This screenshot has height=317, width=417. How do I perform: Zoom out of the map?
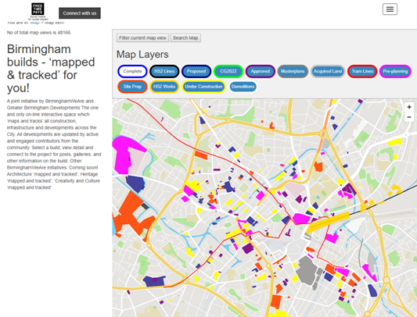pyautogui.click(x=409, y=117)
